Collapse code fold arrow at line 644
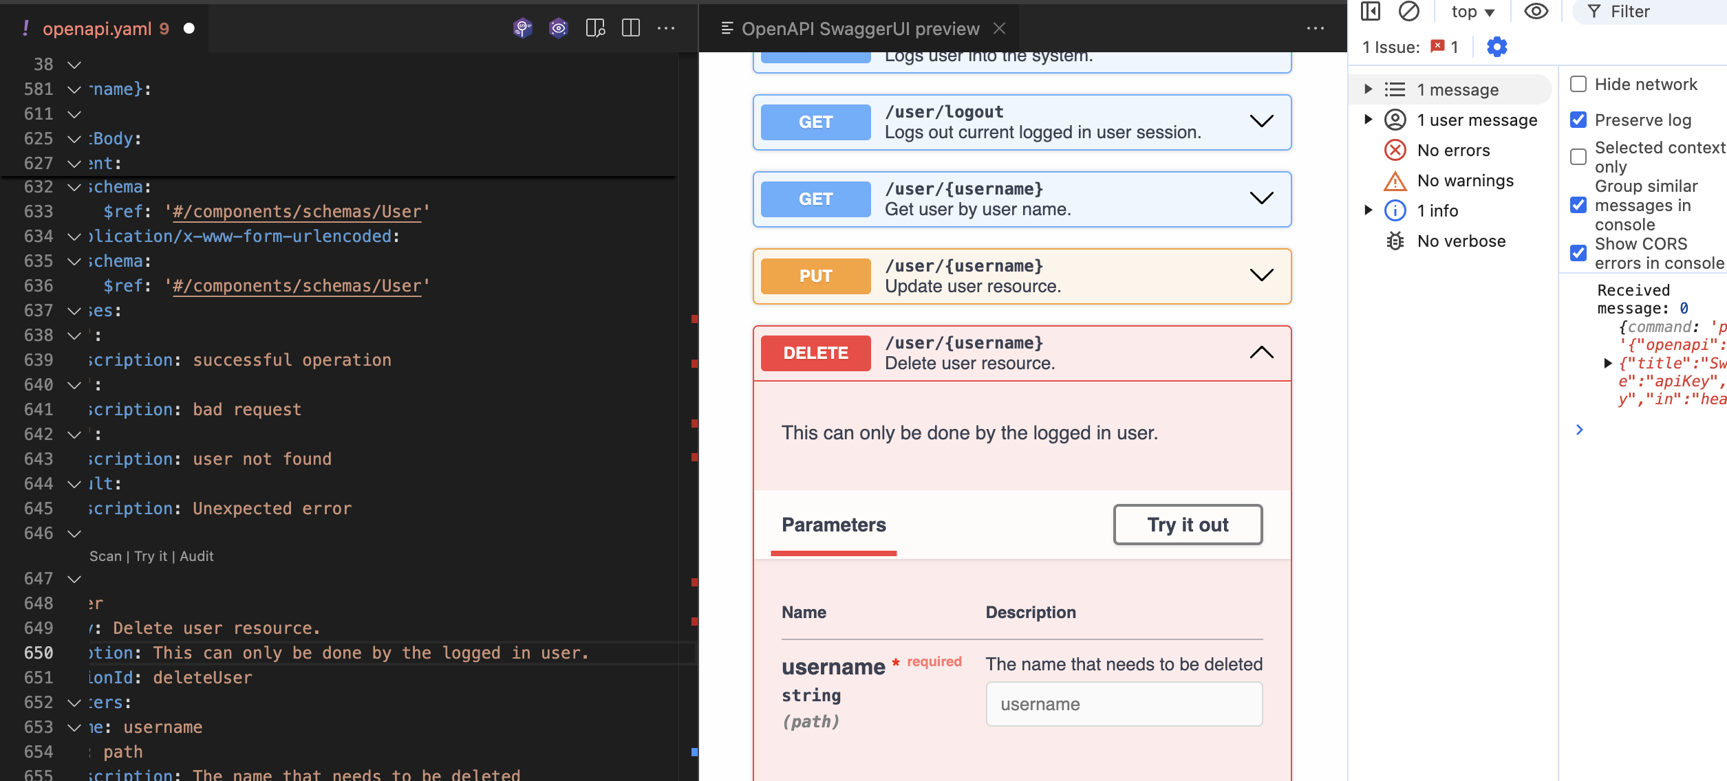The image size is (1727, 781). pos(74,484)
